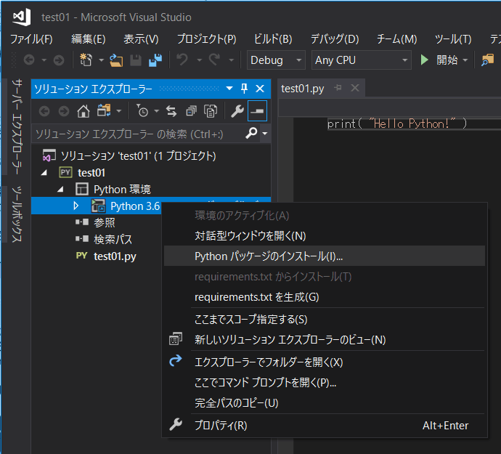Screen dimensions: 501x454
Task: Click the green Start debugging arrow
Action: coord(424,60)
